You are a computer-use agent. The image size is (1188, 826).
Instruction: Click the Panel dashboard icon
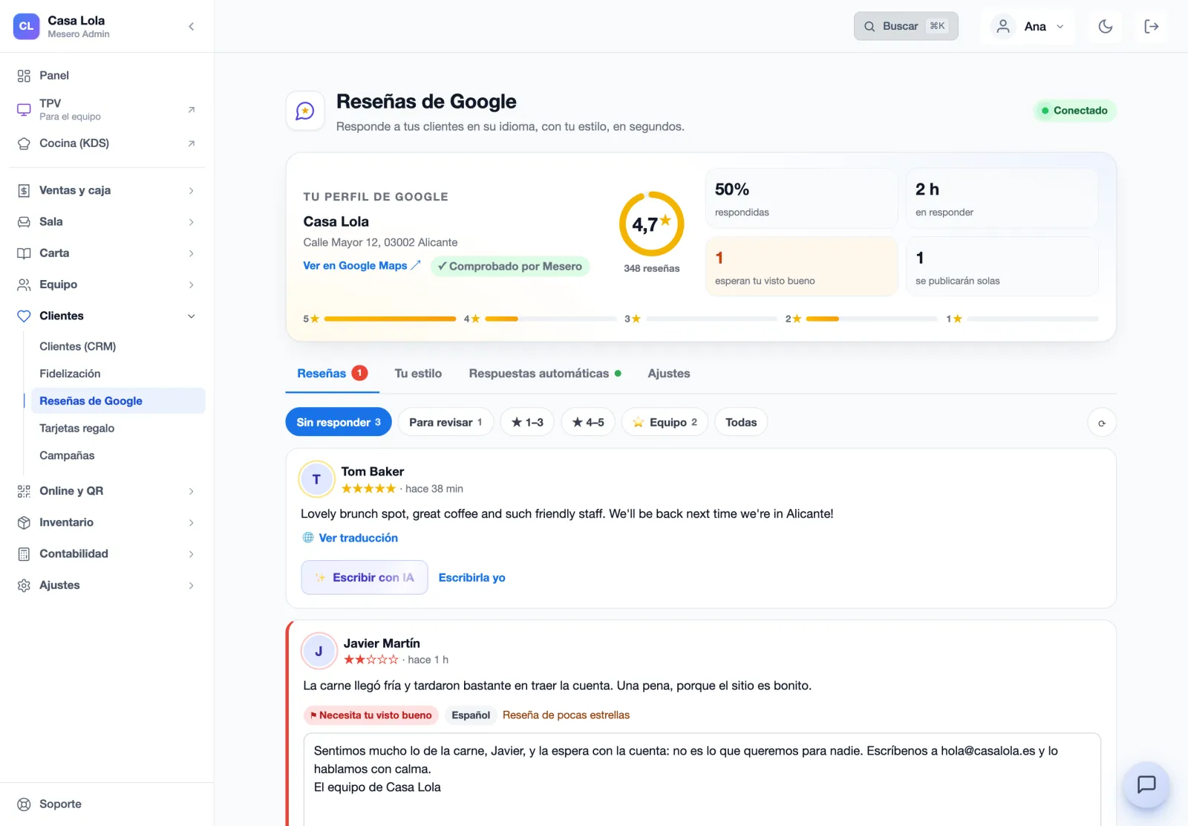[x=24, y=76]
